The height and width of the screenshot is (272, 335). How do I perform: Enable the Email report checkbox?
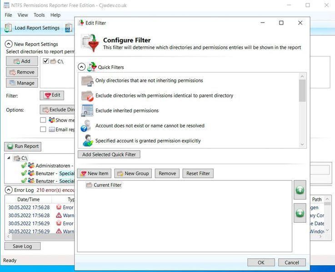43,130
